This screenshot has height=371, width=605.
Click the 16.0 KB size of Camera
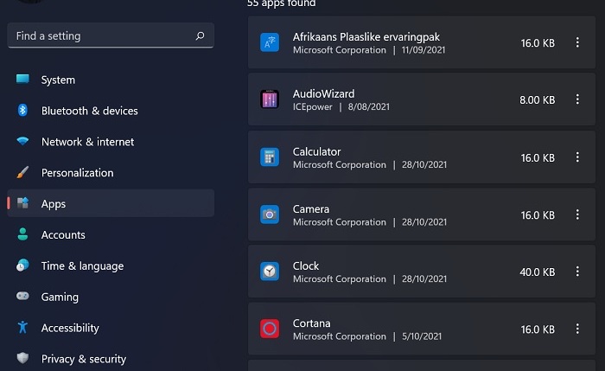pyautogui.click(x=538, y=214)
